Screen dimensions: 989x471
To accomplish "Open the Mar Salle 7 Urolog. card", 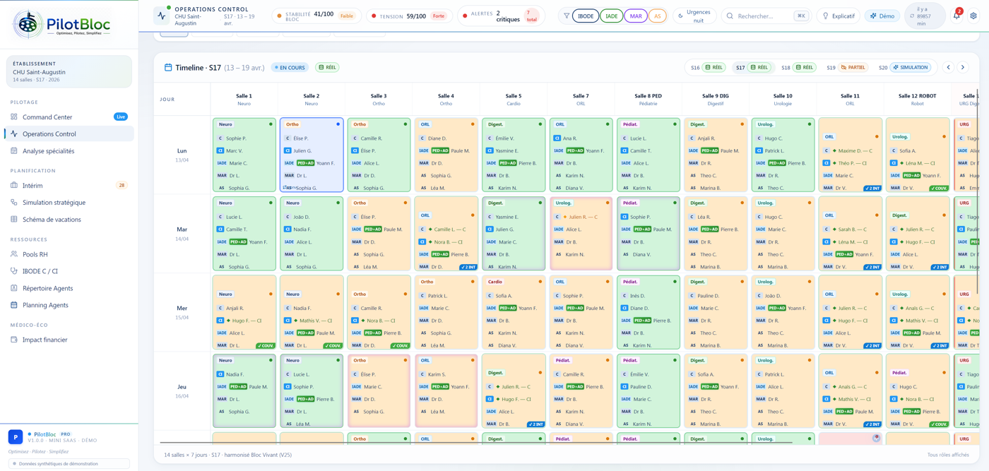I will coord(581,233).
